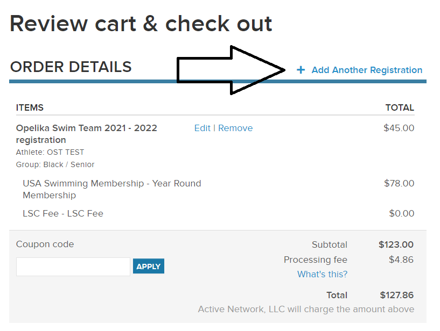This screenshot has height=331, width=440.
Task: Open the Add Another Registration link
Action: 367,70
